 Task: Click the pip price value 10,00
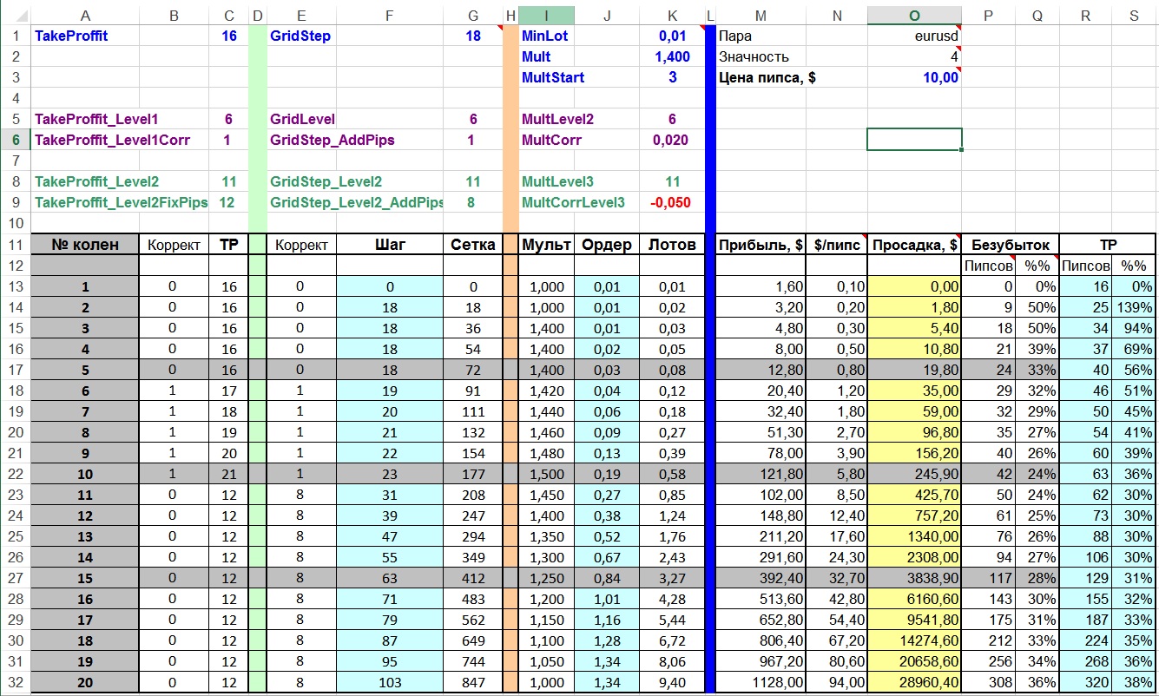tap(914, 78)
